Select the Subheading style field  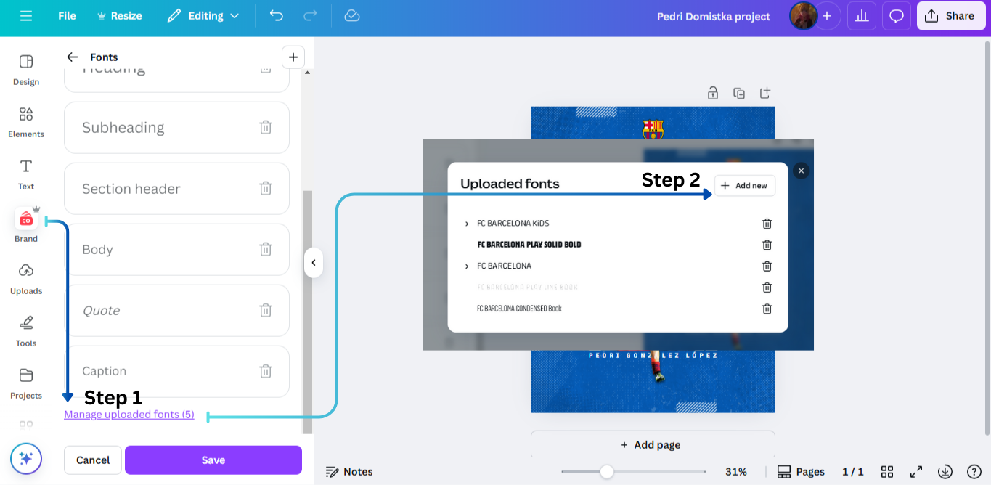(x=176, y=127)
